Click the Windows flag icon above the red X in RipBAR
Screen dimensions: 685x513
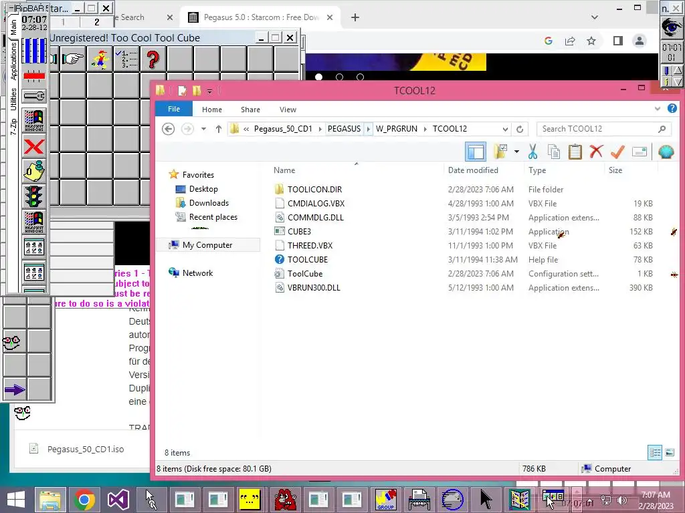coord(34,121)
